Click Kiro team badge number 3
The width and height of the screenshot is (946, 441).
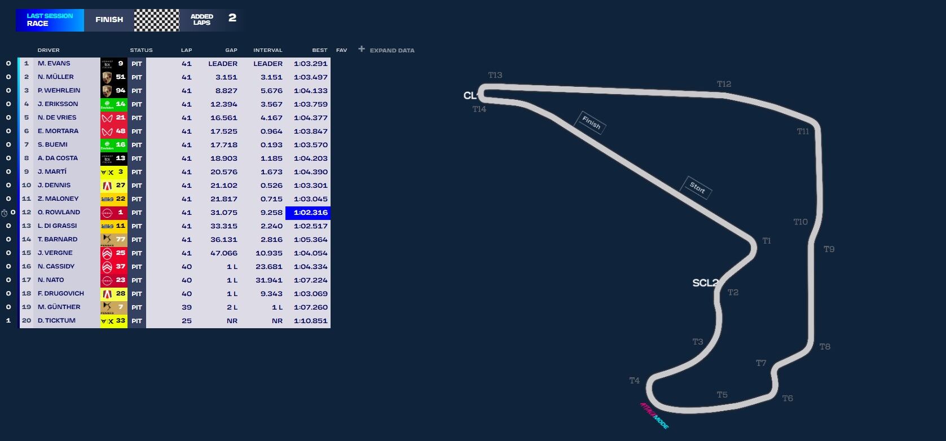[113, 172]
